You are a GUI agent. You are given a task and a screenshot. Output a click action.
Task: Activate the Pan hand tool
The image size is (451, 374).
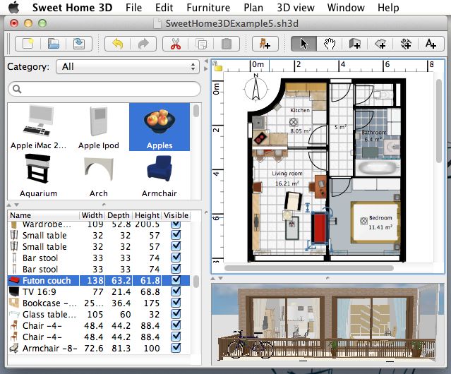coord(330,44)
